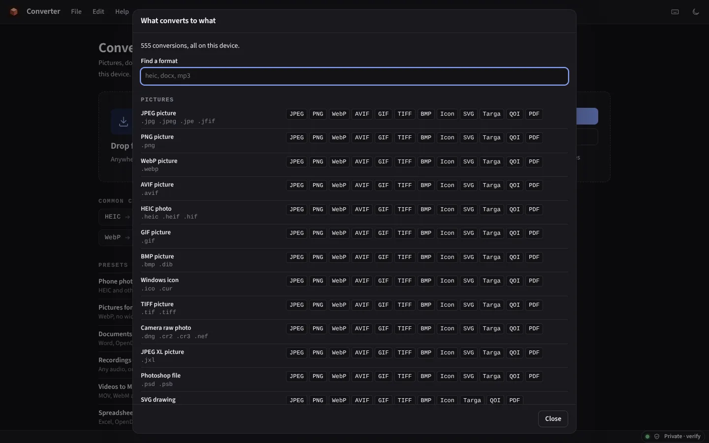Click the JPEG XL picture format name
The image size is (709, 443).
pyautogui.click(x=162, y=352)
